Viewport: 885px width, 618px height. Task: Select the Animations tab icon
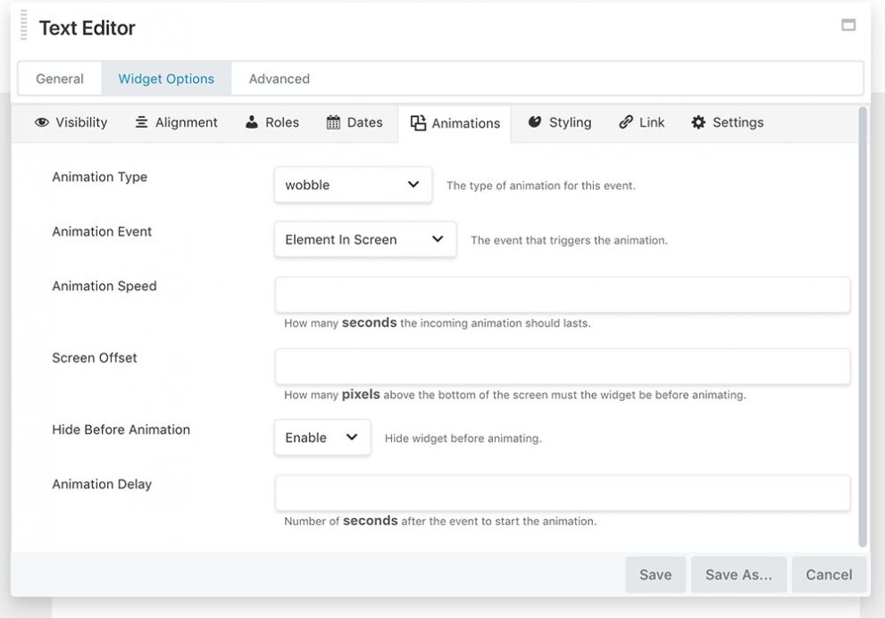(417, 121)
